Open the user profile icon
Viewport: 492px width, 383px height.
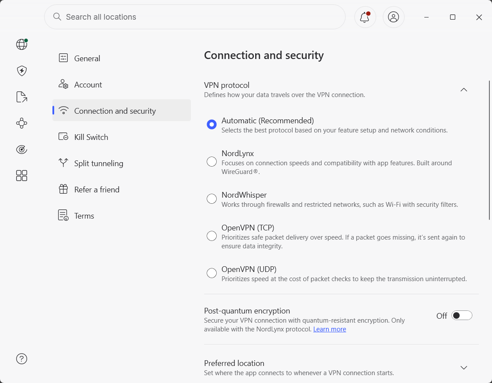(x=394, y=17)
